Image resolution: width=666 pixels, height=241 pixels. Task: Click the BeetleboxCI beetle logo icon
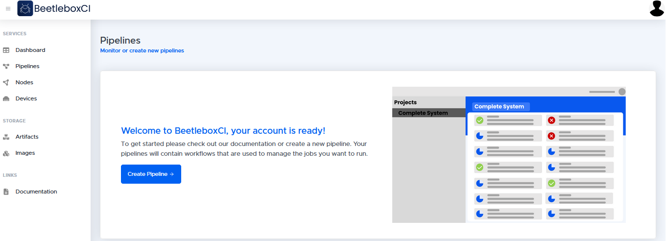[25, 8]
